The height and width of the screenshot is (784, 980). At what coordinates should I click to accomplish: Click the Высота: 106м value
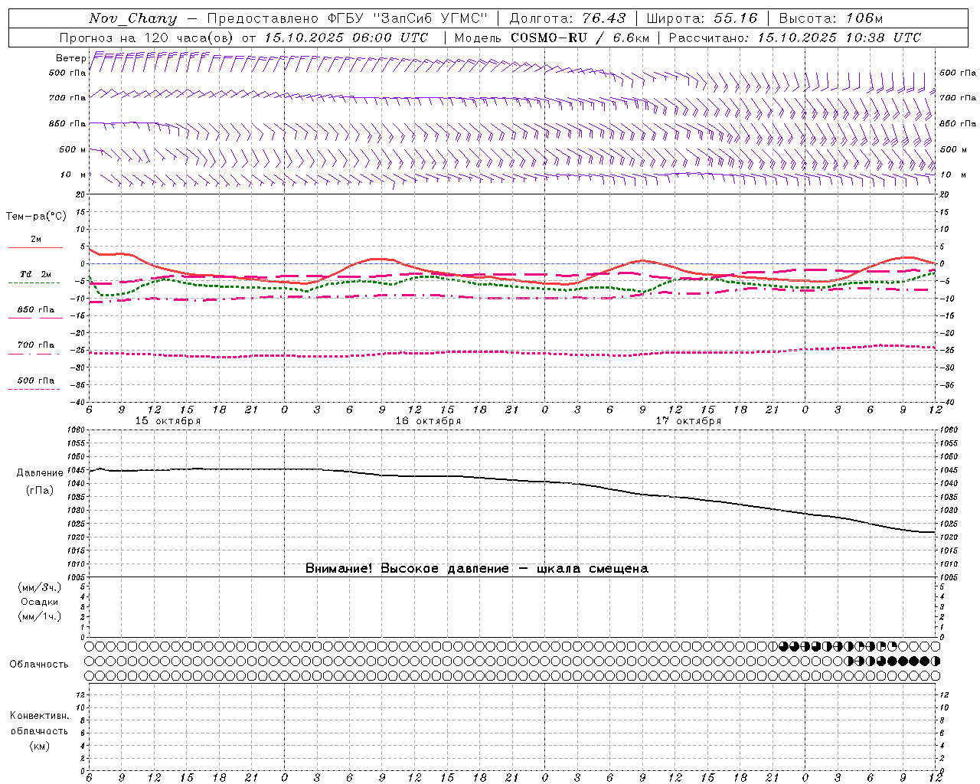click(x=831, y=18)
